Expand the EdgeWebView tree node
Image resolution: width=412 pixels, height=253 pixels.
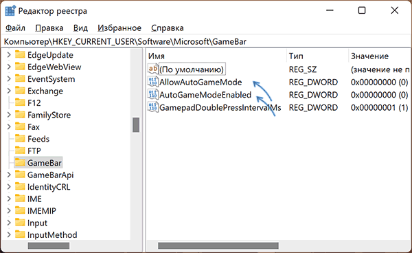click(x=9, y=67)
